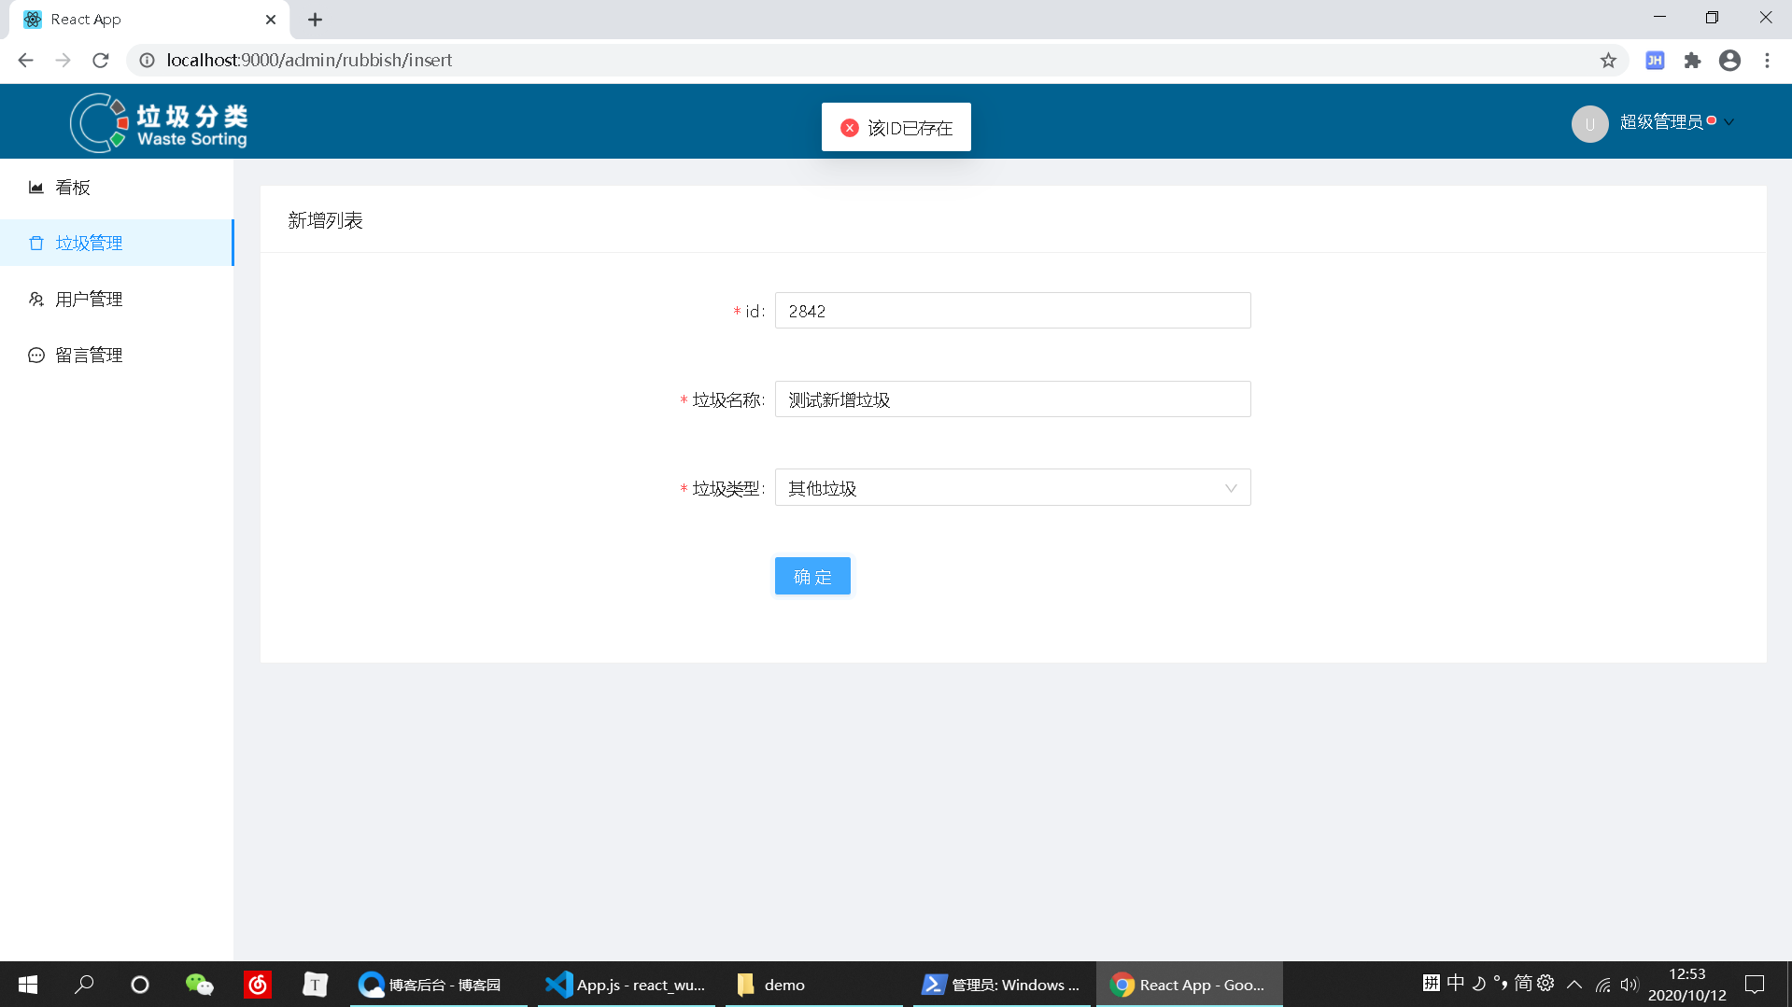Click the JH extension icon

1655,61
